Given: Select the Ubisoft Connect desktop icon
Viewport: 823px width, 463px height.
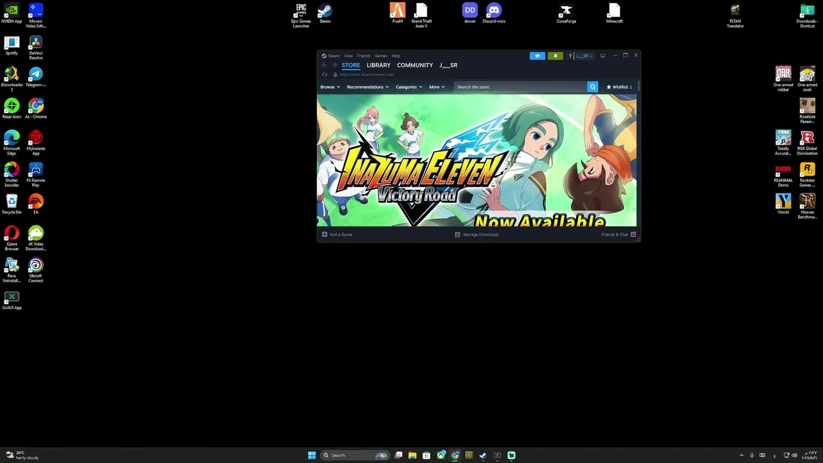Looking at the screenshot, I should click(x=36, y=270).
